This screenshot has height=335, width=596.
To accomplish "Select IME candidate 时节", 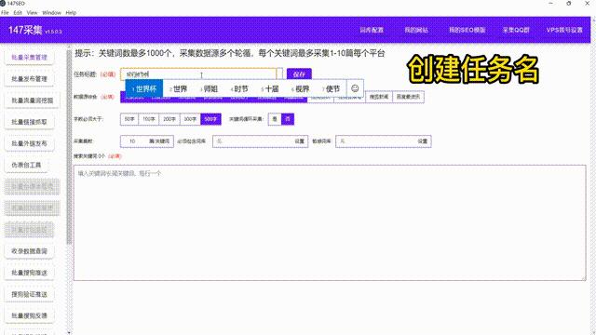I will pyautogui.click(x=239, y=89).
